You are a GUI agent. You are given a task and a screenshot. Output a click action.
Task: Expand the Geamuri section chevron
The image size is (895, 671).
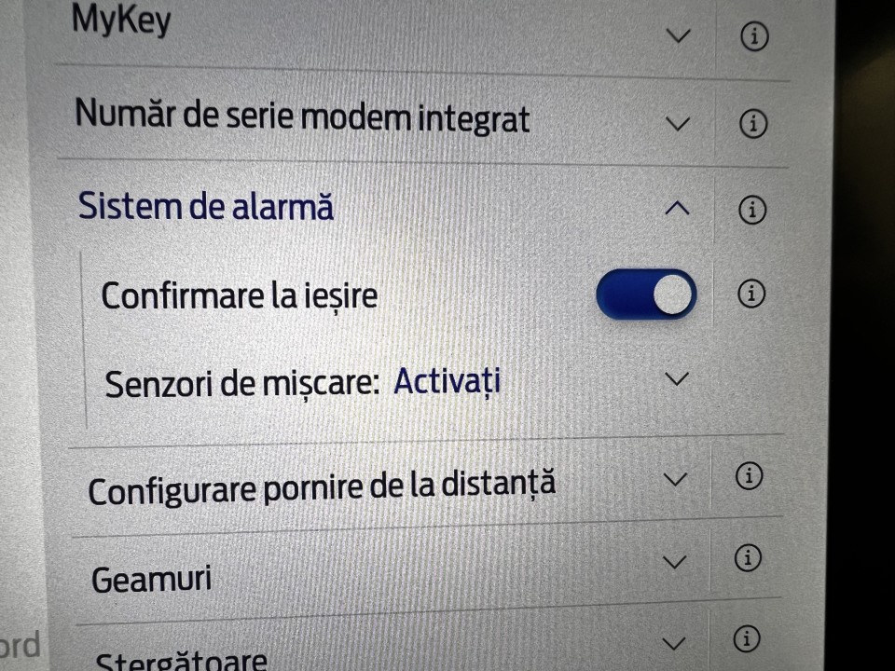[x=674, y=561]
